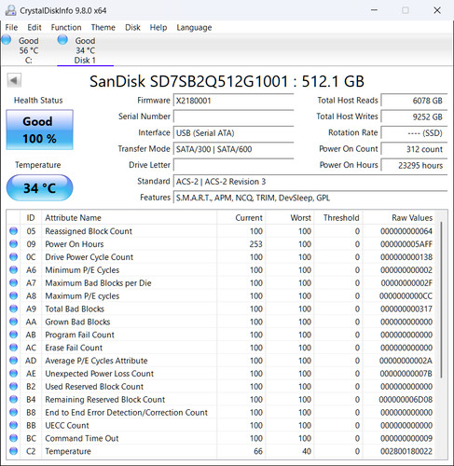Click status orb of End to End Error row
The image size is (454, 466).
click(x=13, y=412)
